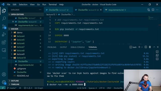Expand the lecture6 folder
The height and width of the screenshot is (91, 161).
[26, 43]
